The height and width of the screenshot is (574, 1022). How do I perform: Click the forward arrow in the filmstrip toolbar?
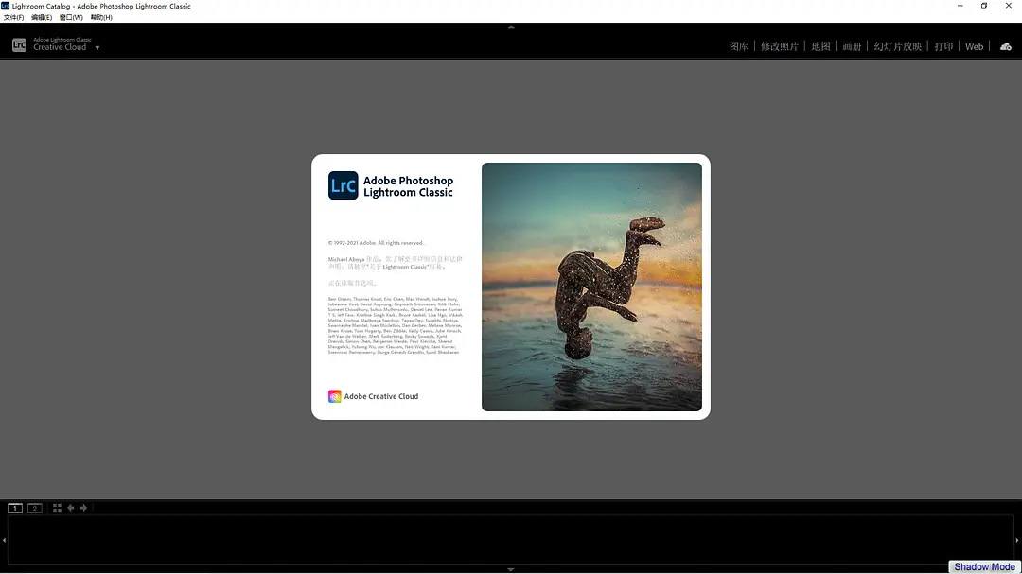pos(83,508)
